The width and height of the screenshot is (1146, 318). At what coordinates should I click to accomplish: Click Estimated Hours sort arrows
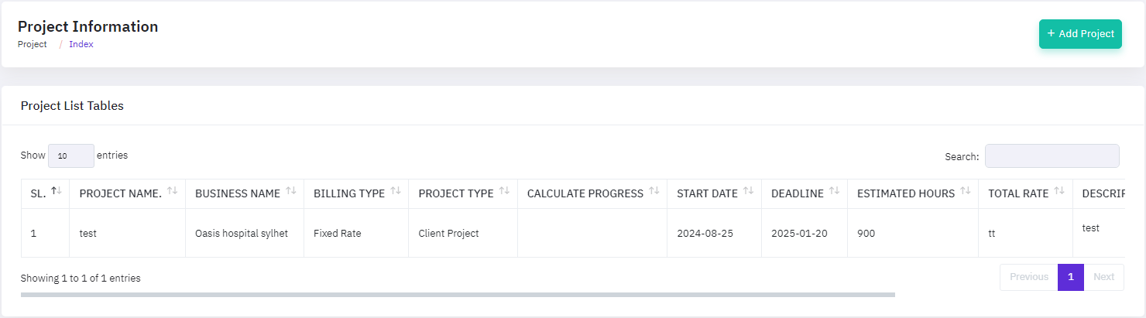click(x=965, y=191)
